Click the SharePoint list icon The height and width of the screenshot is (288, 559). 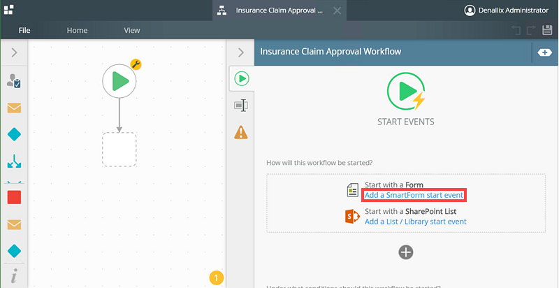(353, 217)
